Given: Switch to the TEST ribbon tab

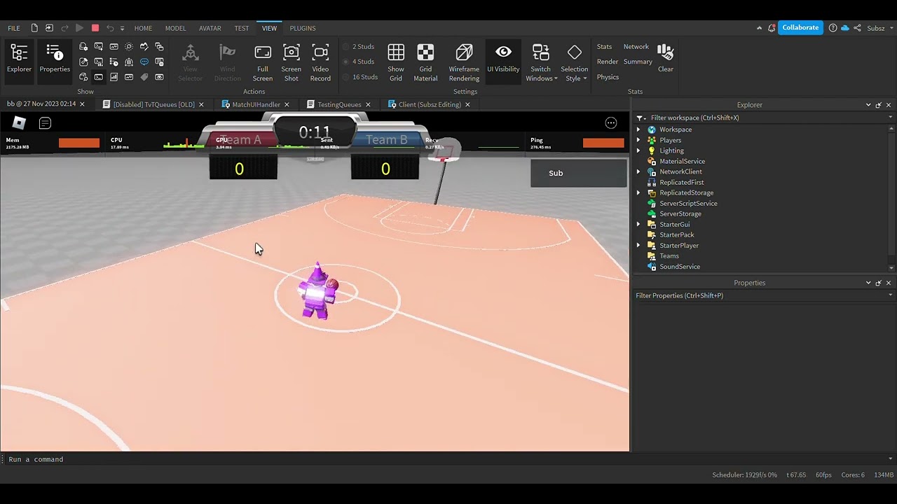Looking at the screenshot, I should click(x=242, y=28).
